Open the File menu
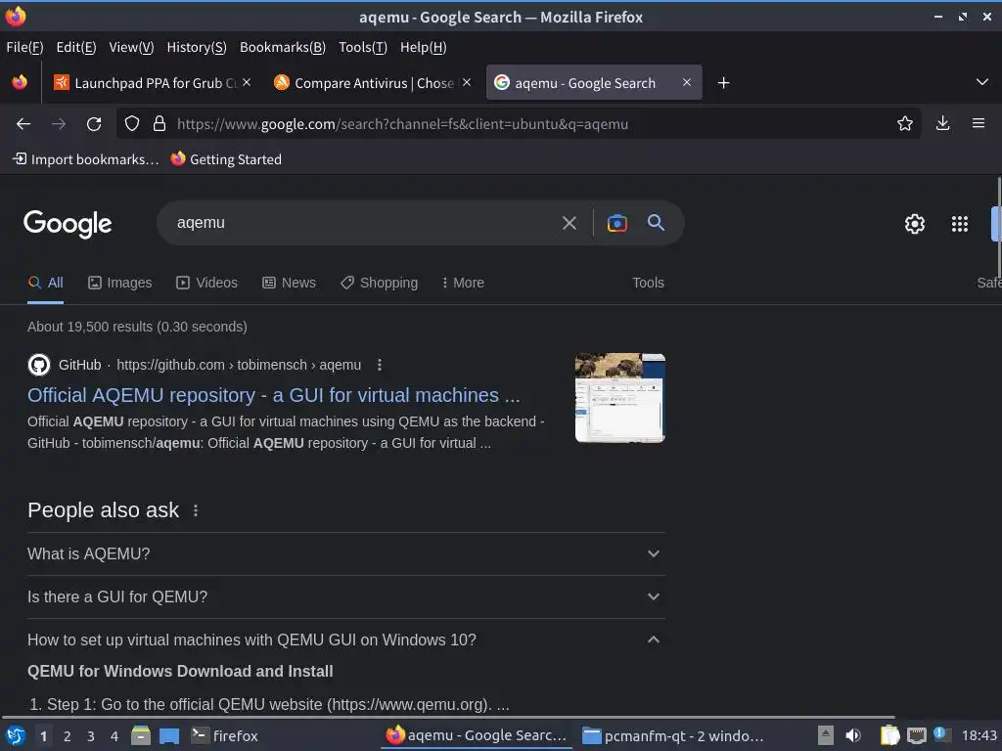This screenshot has width=1002, height=751. (x=24, y=47)
